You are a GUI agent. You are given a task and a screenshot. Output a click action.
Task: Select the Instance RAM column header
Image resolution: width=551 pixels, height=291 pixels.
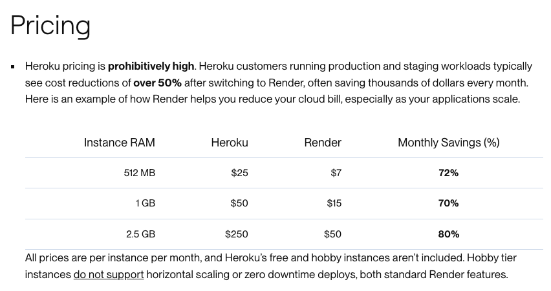coord(120,143)
